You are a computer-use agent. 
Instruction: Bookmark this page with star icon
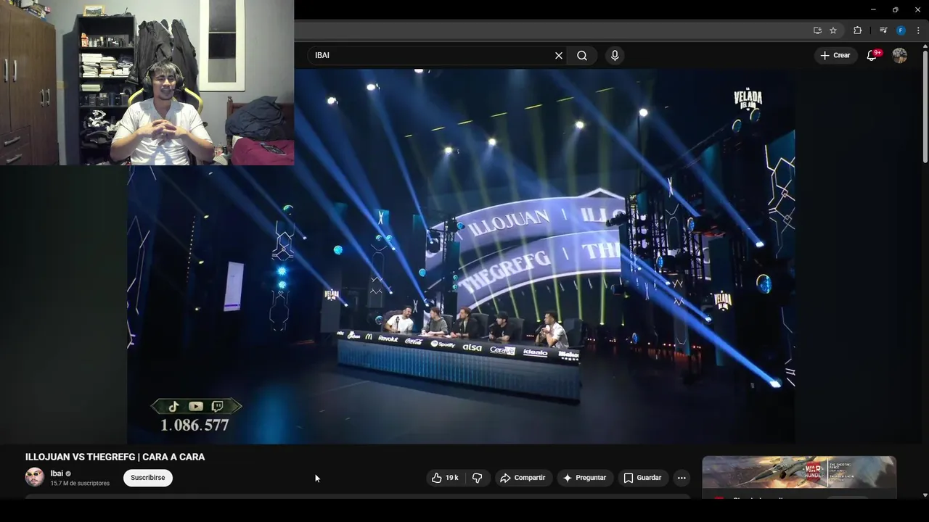(833, 30)
